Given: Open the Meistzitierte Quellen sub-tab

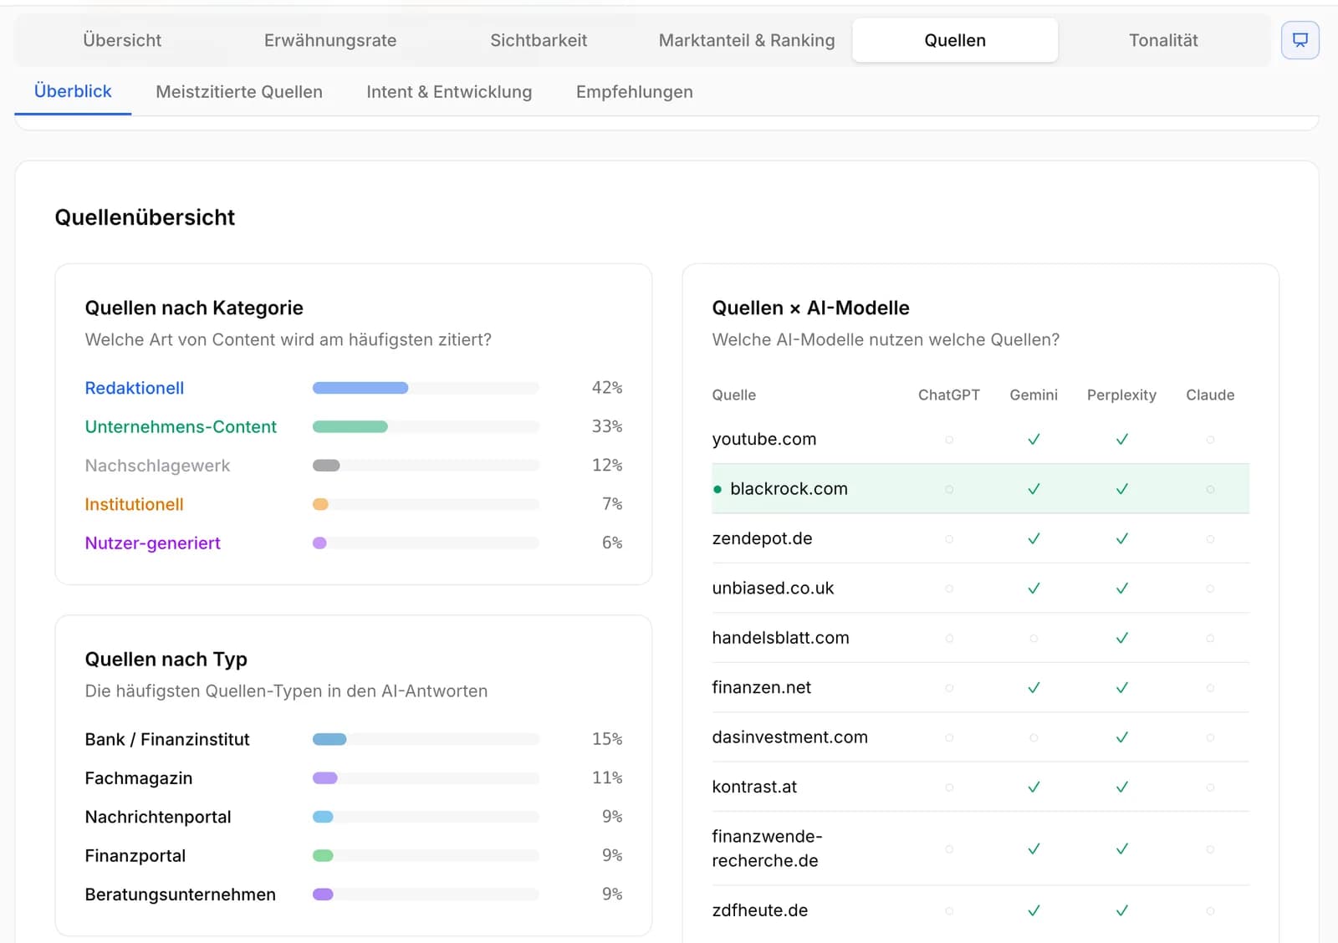Looking at the screenshot, I should point(239,92).
